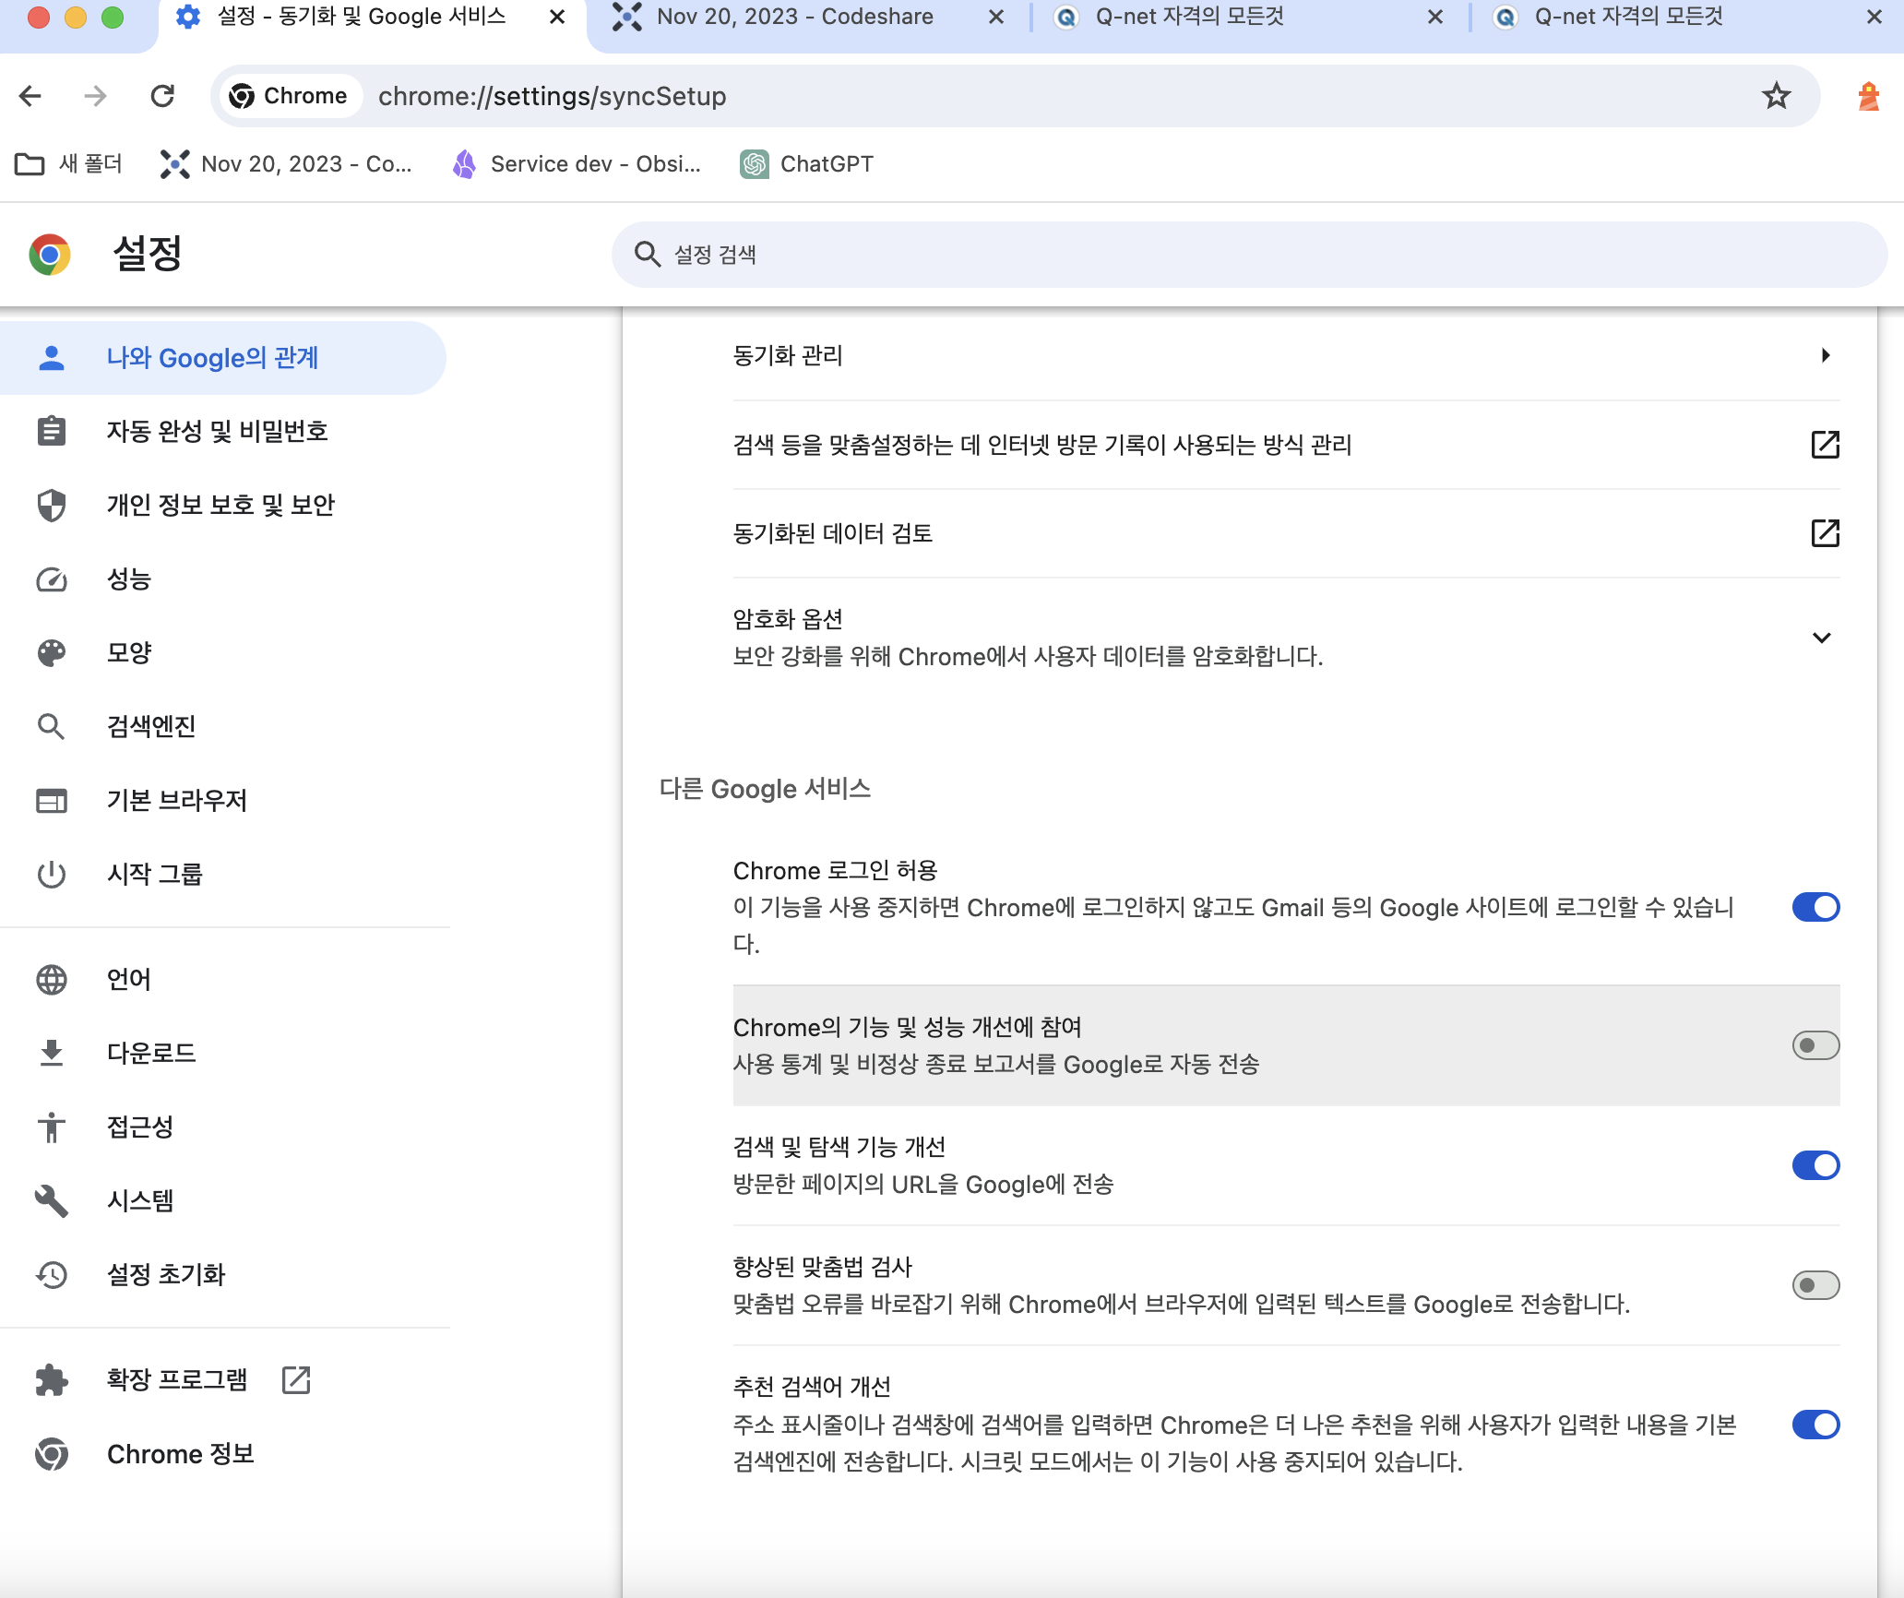
Task: Open external link icon for 인터넷 방문 기록 관리 row
Action: pos(1825,445)
